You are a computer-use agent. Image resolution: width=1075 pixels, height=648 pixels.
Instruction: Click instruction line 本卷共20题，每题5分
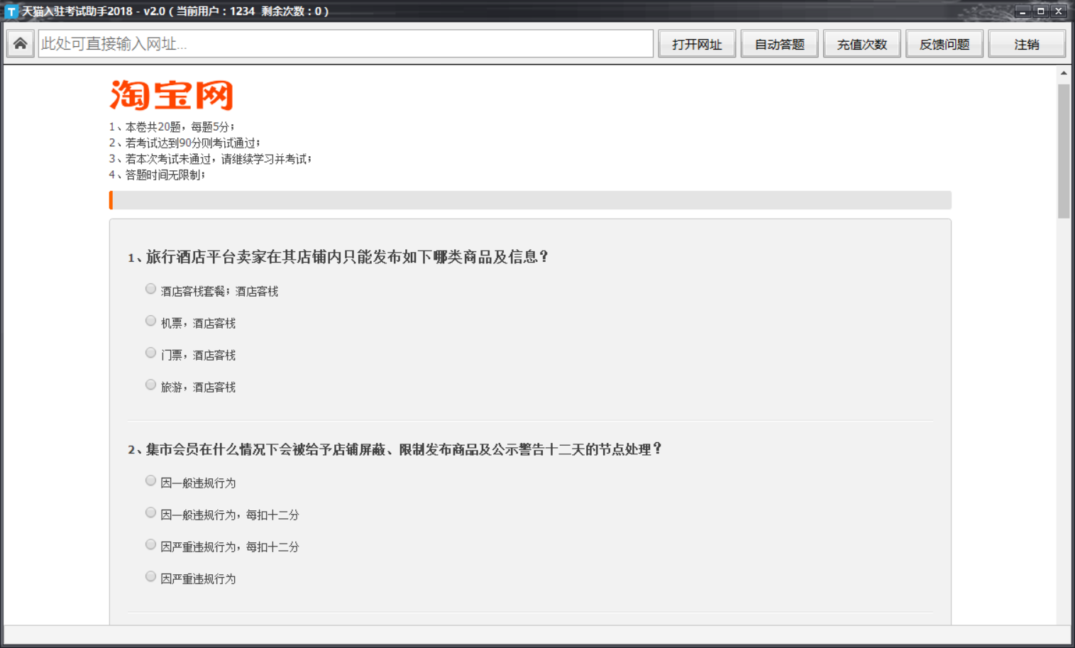(x=172, y=127)
